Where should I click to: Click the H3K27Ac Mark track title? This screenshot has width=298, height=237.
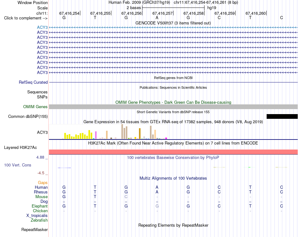click(x=173, y=143)
